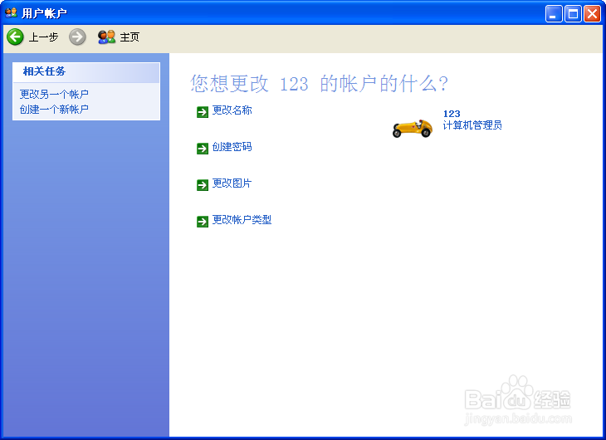The image size is (606, 440).
Task: Close the 用户帐户 window
Action: coord(592,14)
